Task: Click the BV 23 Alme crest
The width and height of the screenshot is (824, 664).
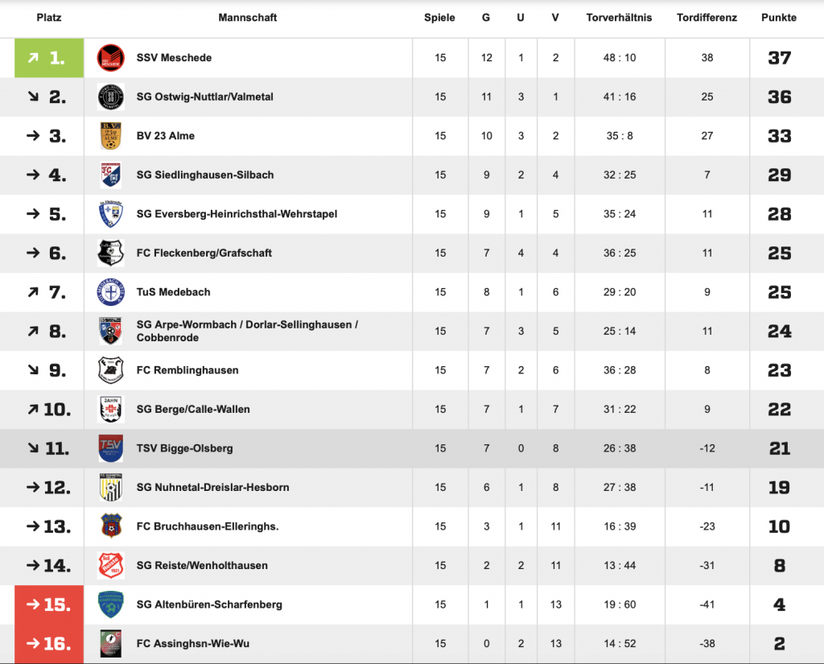Action: (x=110, y=136)
